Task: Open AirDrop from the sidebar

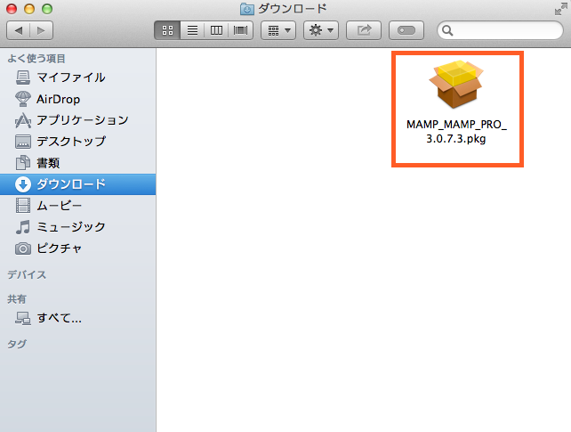Action: (59, 99)
